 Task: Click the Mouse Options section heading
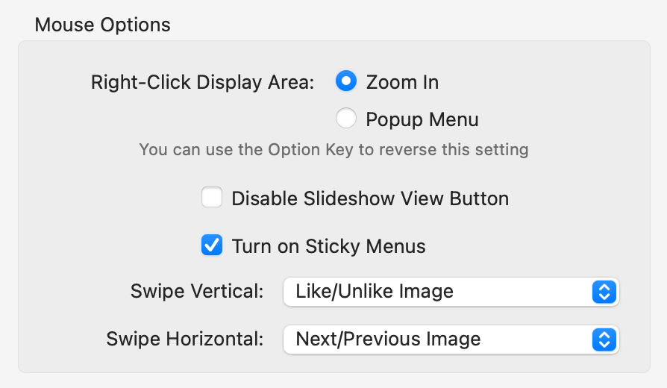click(x=102, y=25)
